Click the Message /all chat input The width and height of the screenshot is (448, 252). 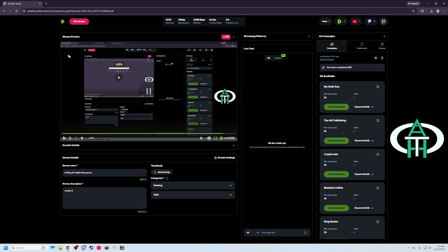282,233
